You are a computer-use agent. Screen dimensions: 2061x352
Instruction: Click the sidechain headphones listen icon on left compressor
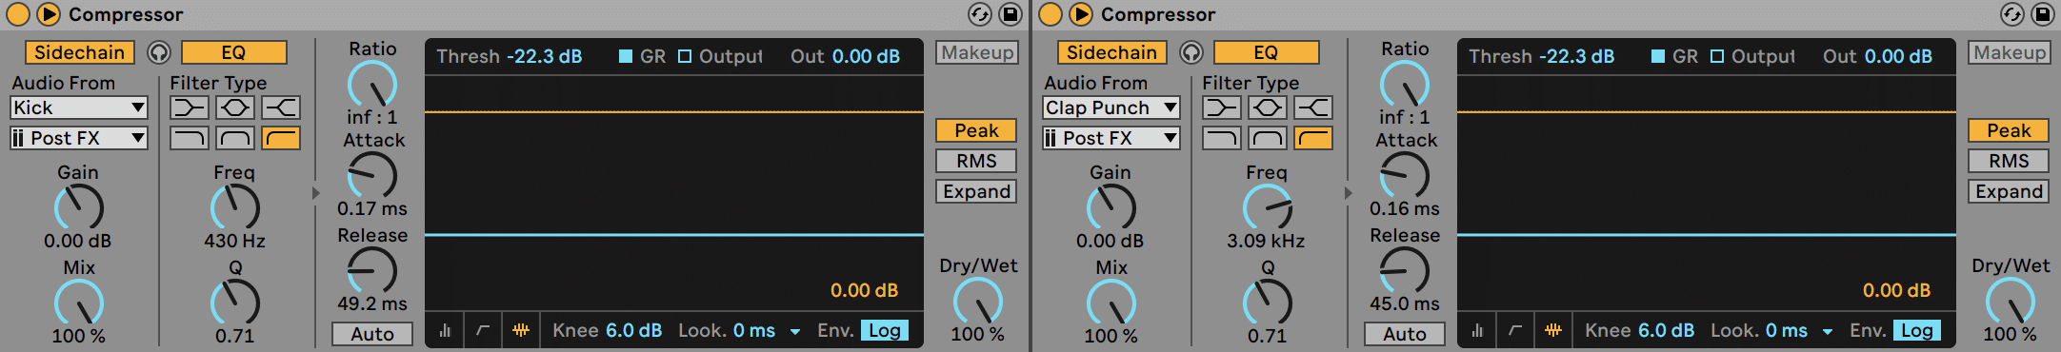click(x=159, y=52)
